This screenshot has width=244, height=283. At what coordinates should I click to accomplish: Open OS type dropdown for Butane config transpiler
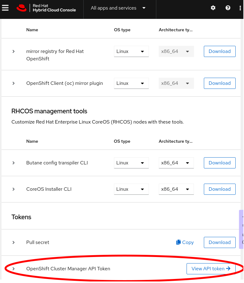coord(131,163)
